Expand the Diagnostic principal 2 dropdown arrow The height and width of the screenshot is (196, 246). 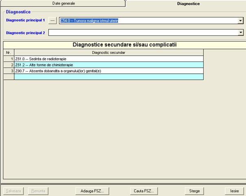[240, 33]
